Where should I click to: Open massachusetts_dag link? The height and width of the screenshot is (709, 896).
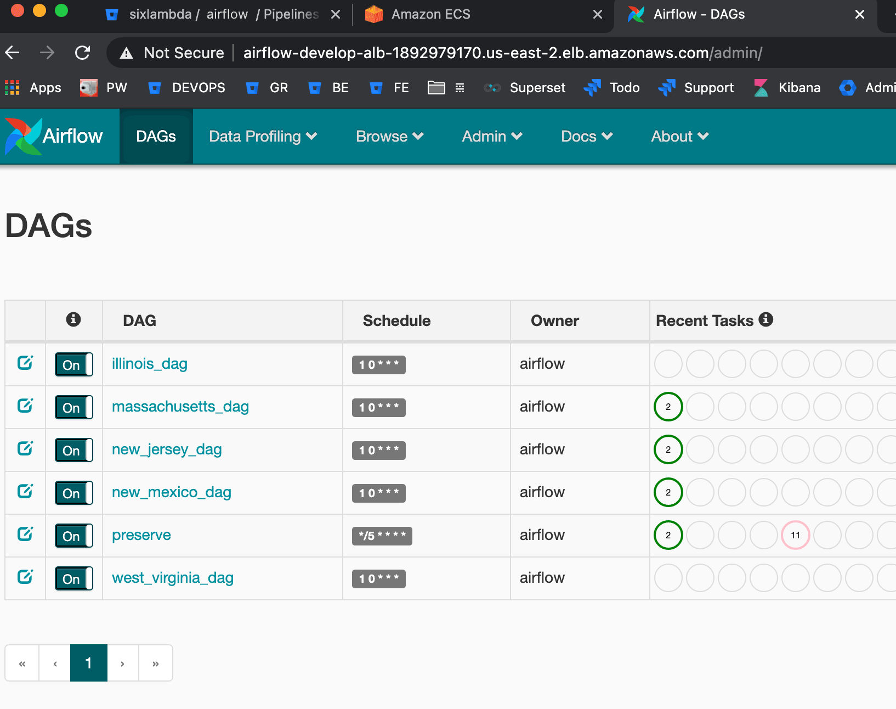180,407
